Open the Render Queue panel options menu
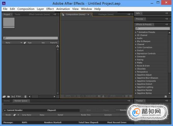The width and height of the screenshot is (173, 126). click(x=129, y=101)
